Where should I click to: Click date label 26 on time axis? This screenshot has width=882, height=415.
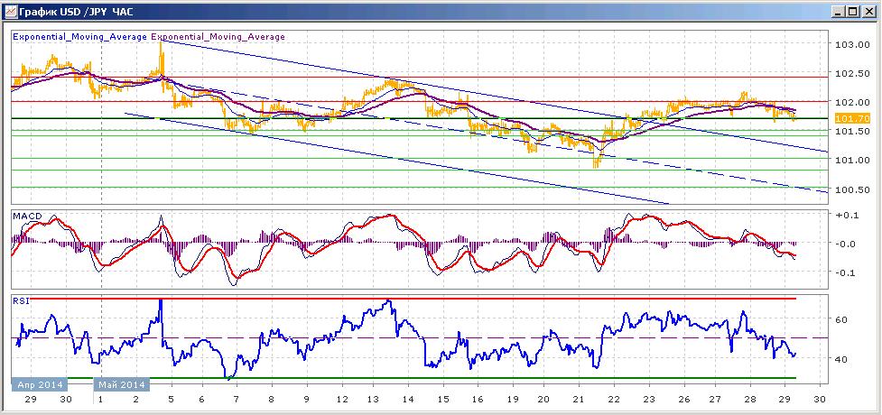tap(683, 400)
